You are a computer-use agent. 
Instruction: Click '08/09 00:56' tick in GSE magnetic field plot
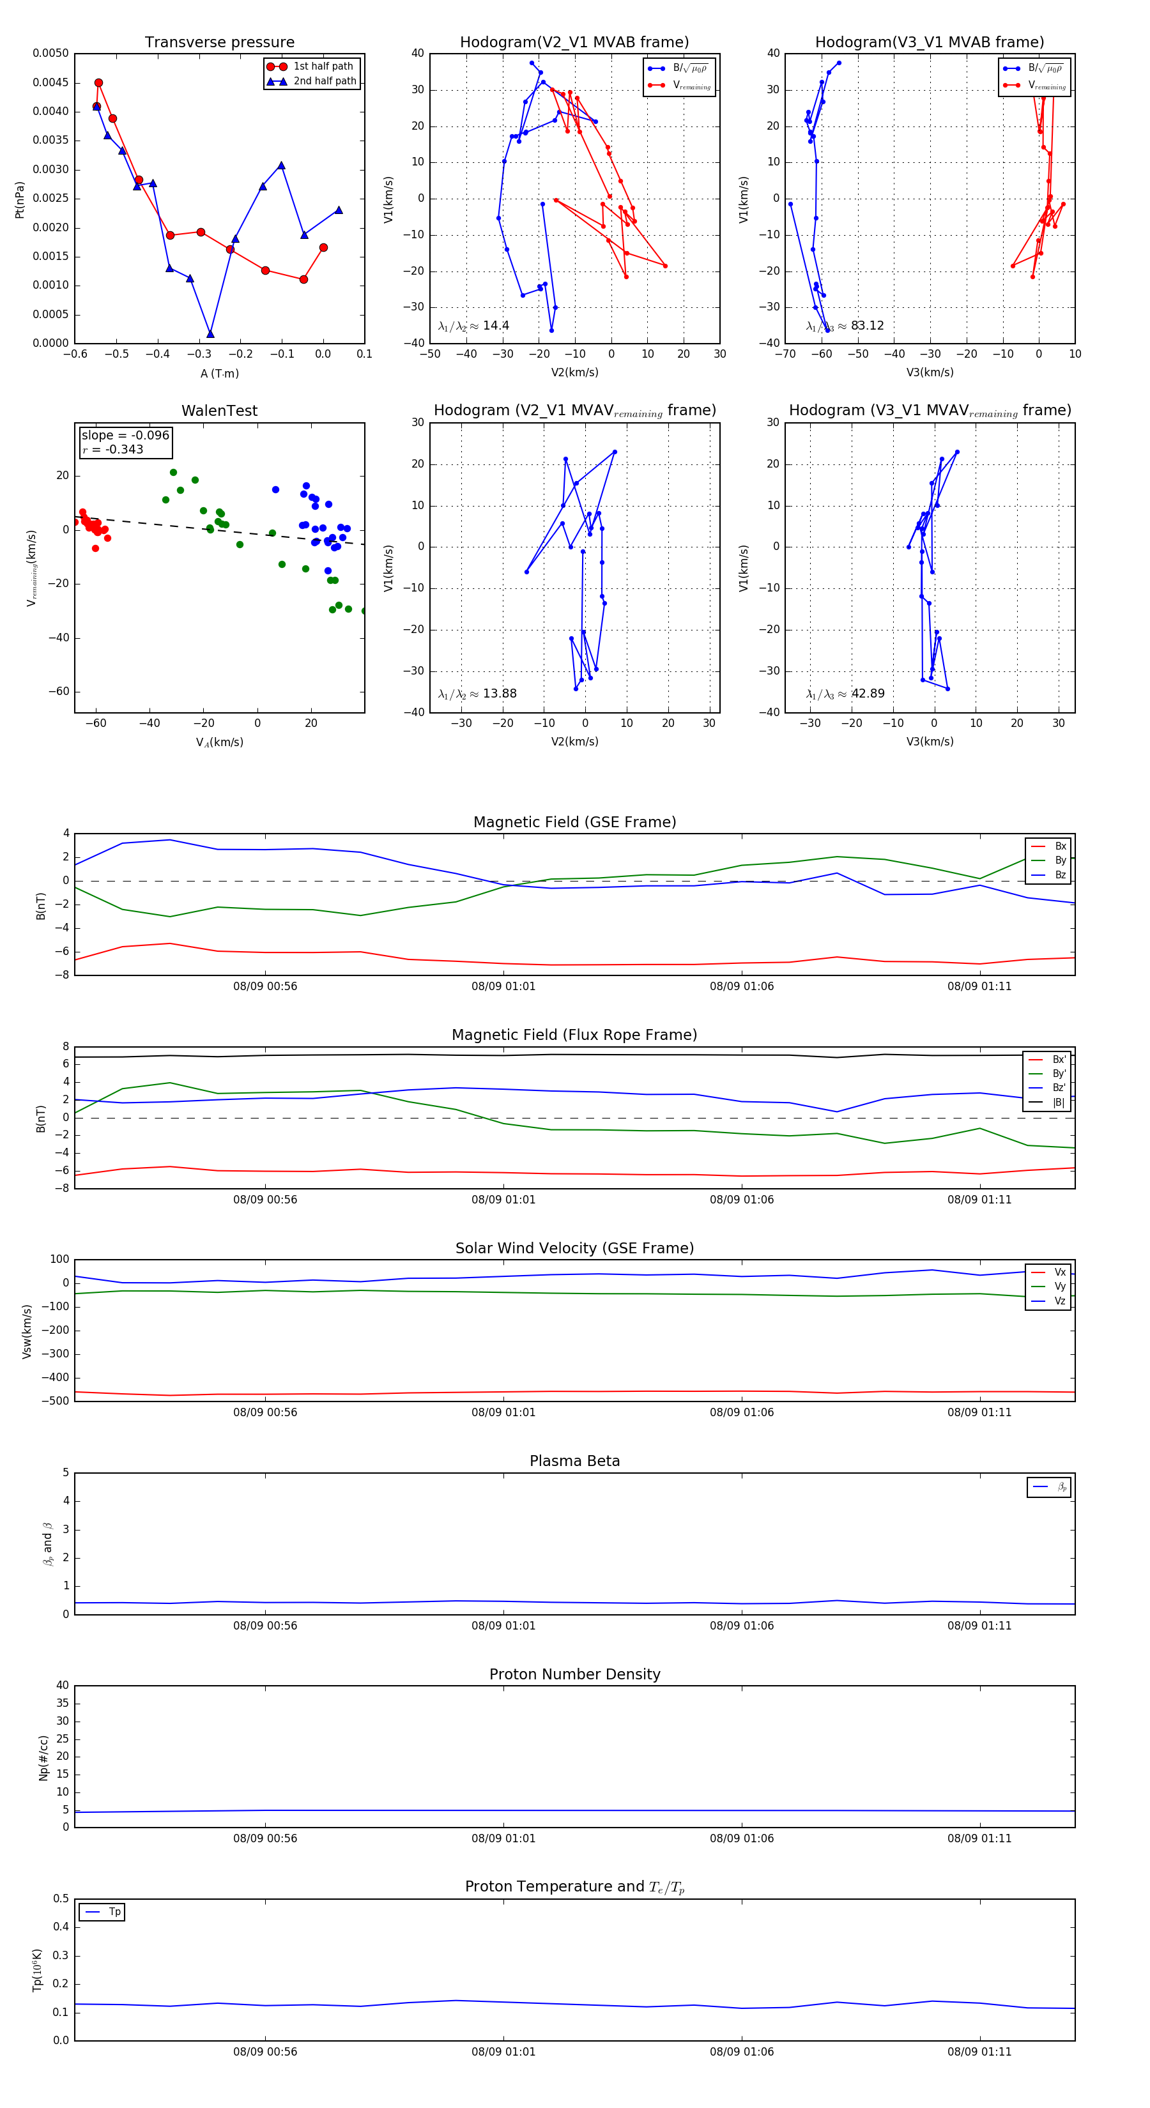coord(265,986)
